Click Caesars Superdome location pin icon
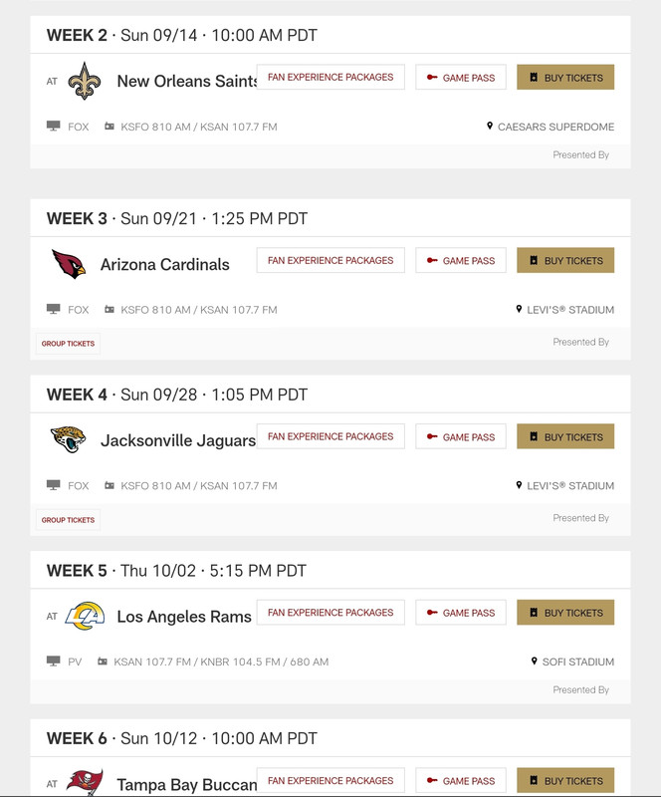Screen dimensions: 661x797 [490, 127]
